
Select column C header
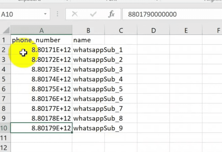121,30
